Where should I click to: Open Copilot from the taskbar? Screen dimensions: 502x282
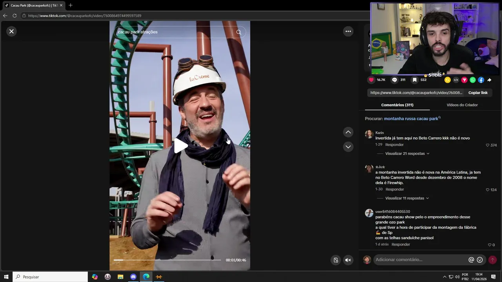[95, 277]
